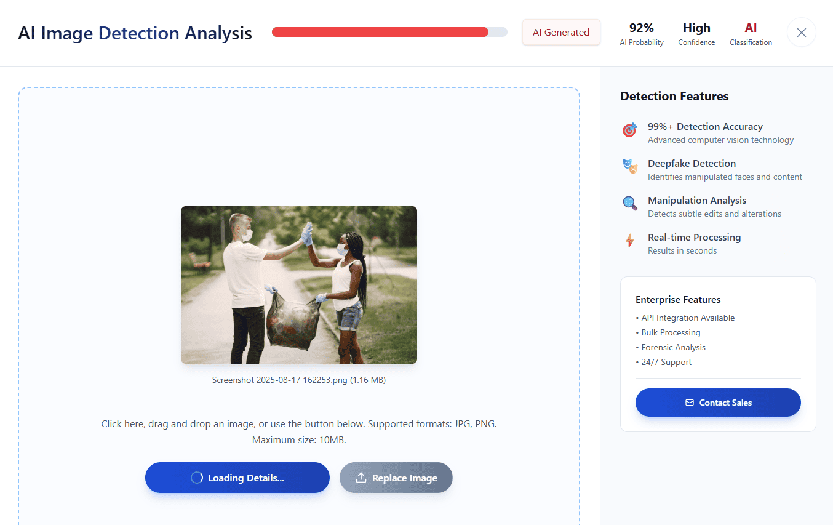The height and width of the screenshot is (525, 833).
Task: Click the red AI probability progress bar
Action: 389,32
